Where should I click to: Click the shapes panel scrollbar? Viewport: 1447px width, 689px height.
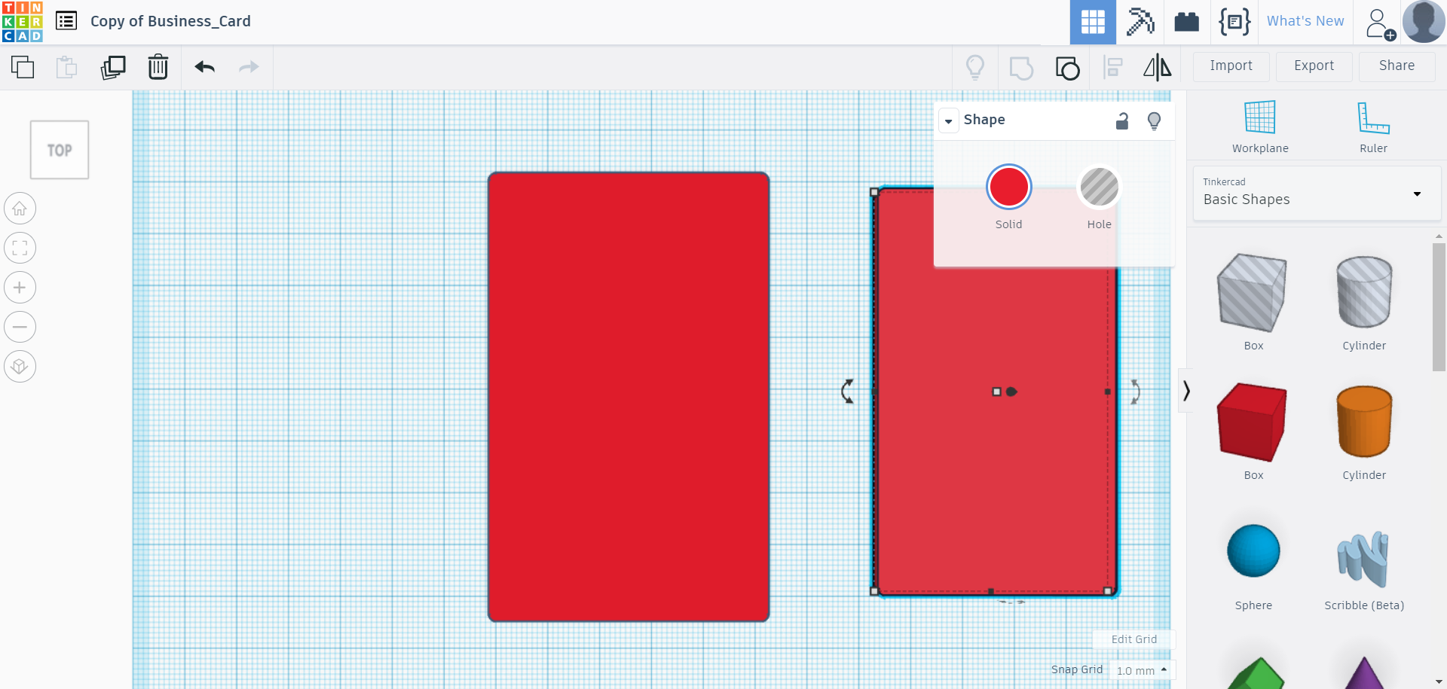click(1439, 306)
